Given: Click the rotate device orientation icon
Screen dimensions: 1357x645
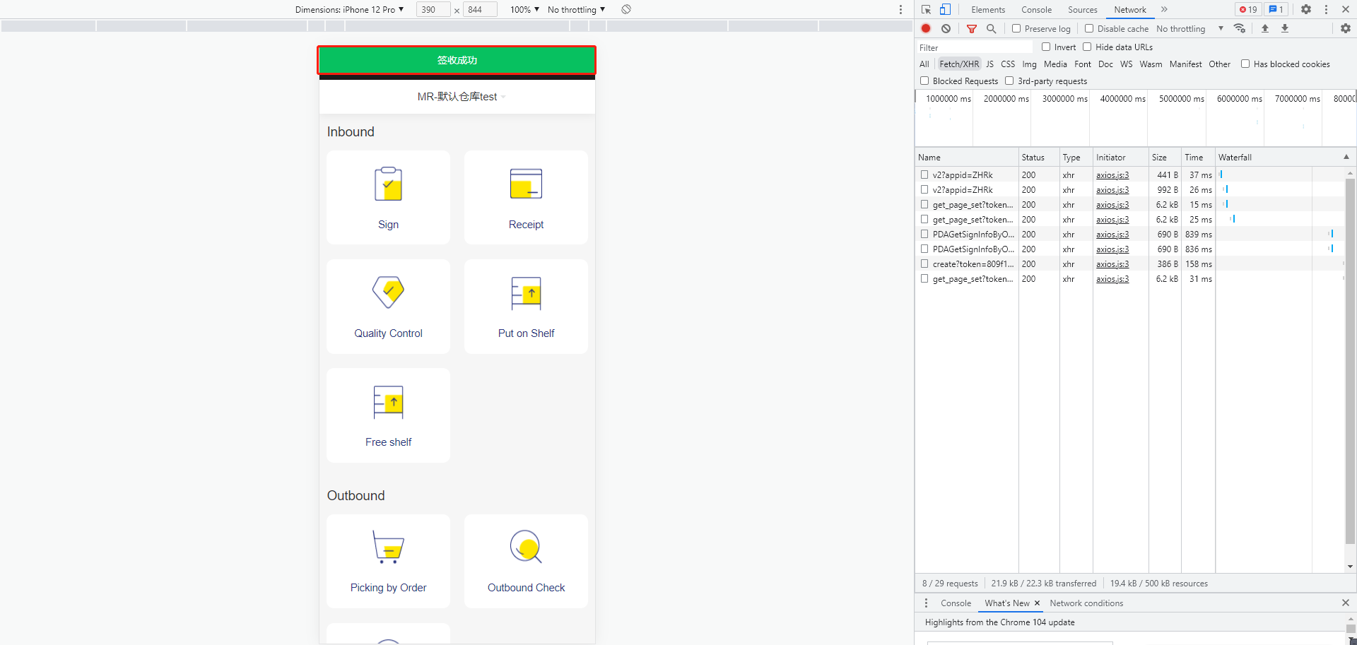Looking at the screenshot, I should pyautogui.click(x=626, y=10).
